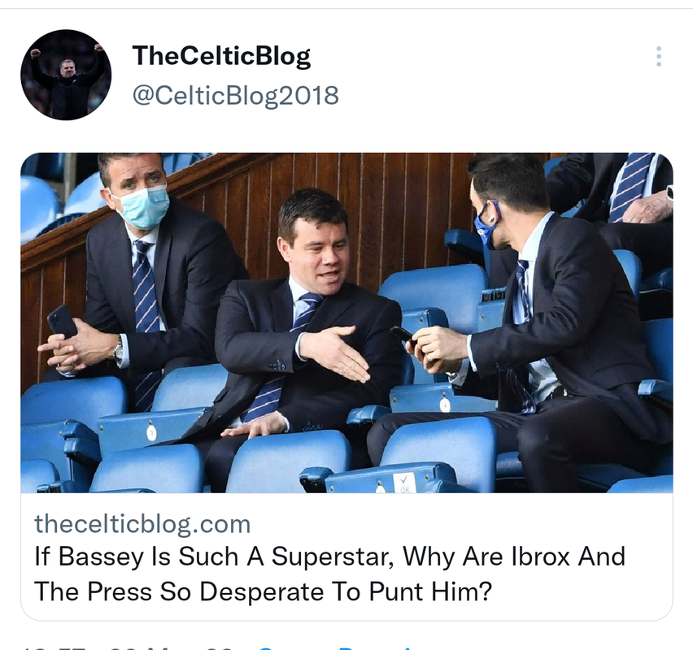
Task: Click black phone held by masked man on left
Action: coord(62,323)
